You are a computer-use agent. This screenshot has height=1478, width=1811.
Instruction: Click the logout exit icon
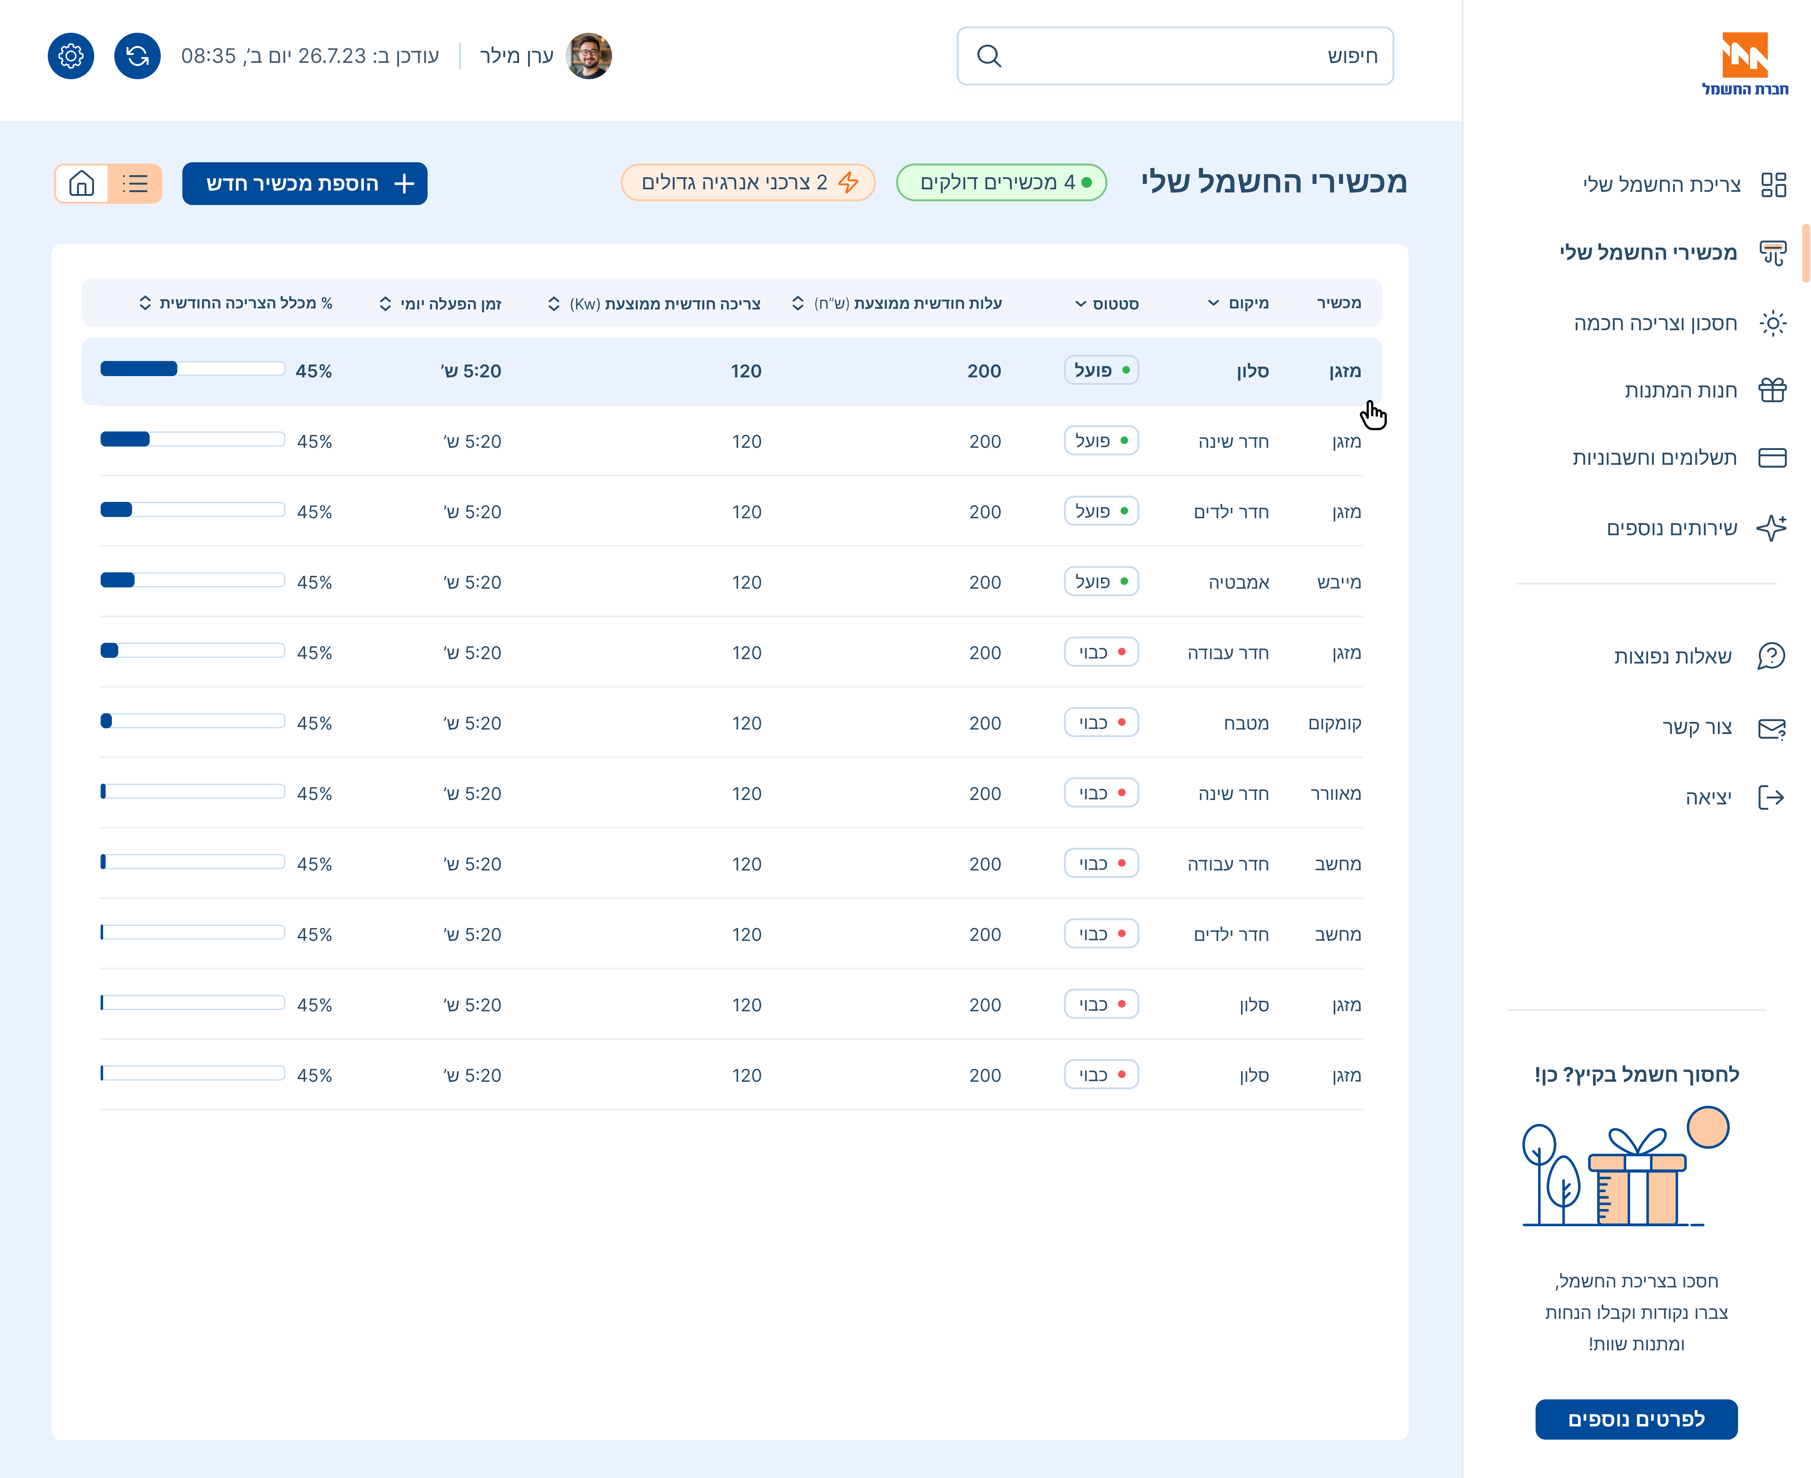click(x=1771, y=798)
